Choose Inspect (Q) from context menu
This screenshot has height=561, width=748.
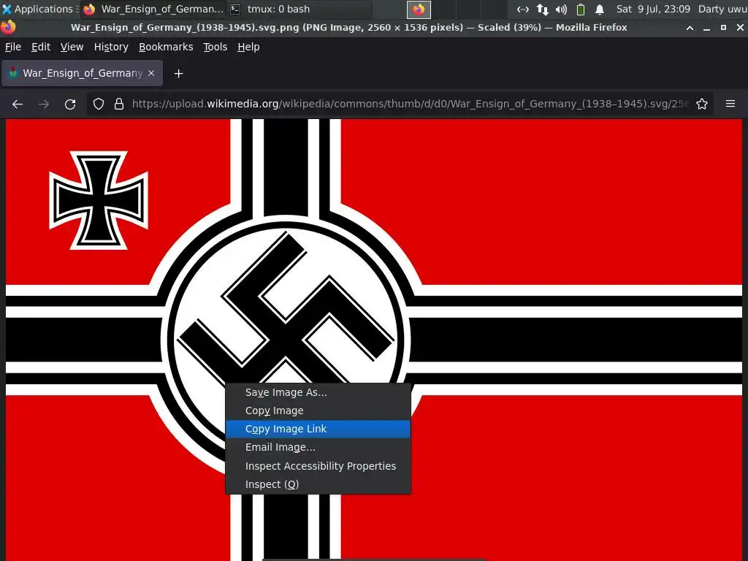pos(318,484)
